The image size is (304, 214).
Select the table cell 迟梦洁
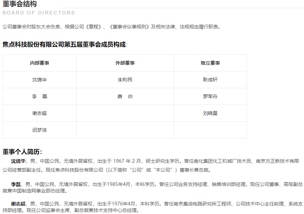coord(40,130)
